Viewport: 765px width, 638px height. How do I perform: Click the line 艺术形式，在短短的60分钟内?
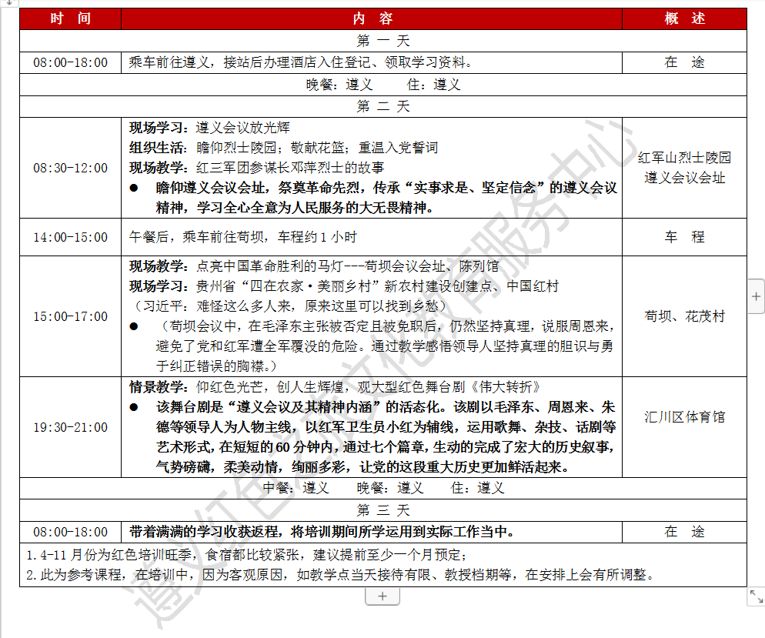(386, 447)
